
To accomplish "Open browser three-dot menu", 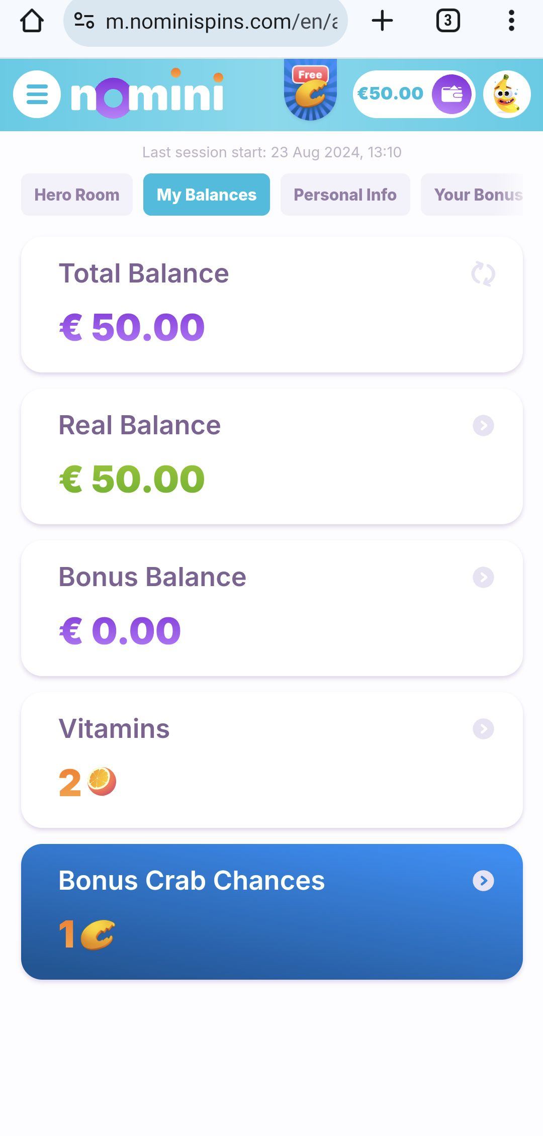I will point(511,21).
